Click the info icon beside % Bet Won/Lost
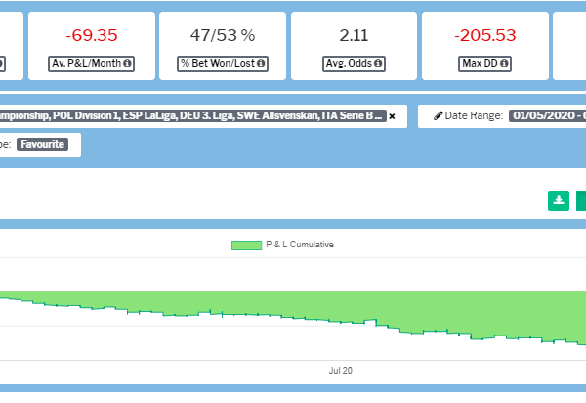The height and width of the screenshot is (403, 586). (261, 64)
